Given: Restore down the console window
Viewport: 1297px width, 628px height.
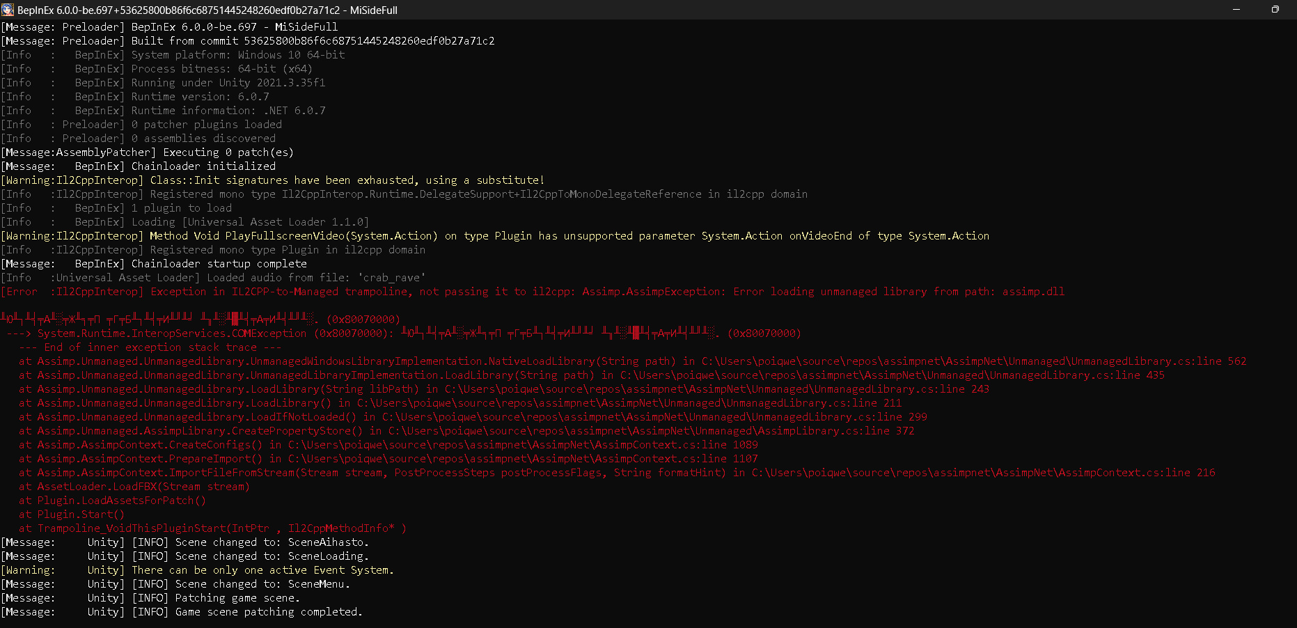Looking at the screenshot, I should point(1275,10).
